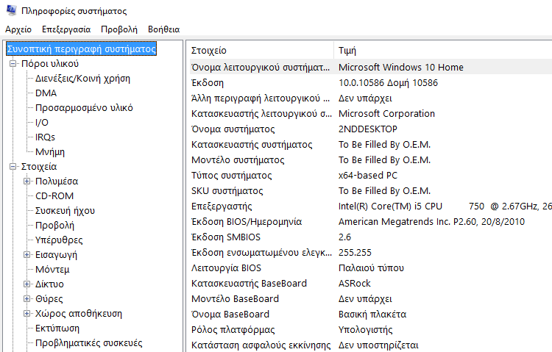Select Προβληματικές συσκευές tree item
The height and width of the screenshot is (352, 552).
coord(89,343)
